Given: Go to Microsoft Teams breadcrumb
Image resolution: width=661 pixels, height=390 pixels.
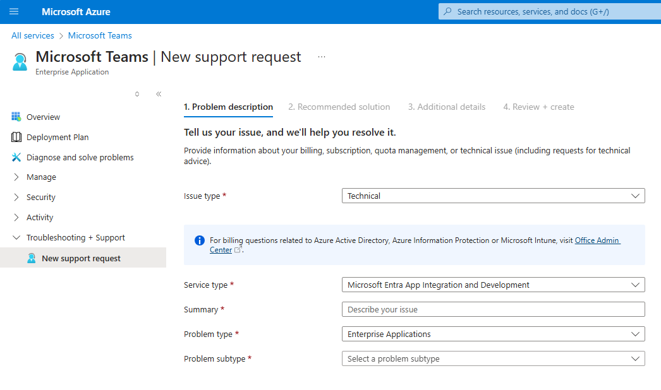Looking at the screenshot, I should coord(100,35).
